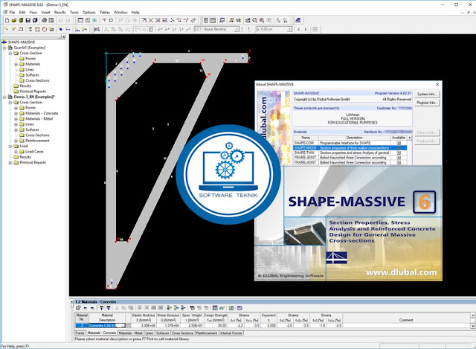Click the blue dotted line reinforcement icon
The image size is (476, 349).
68,29
